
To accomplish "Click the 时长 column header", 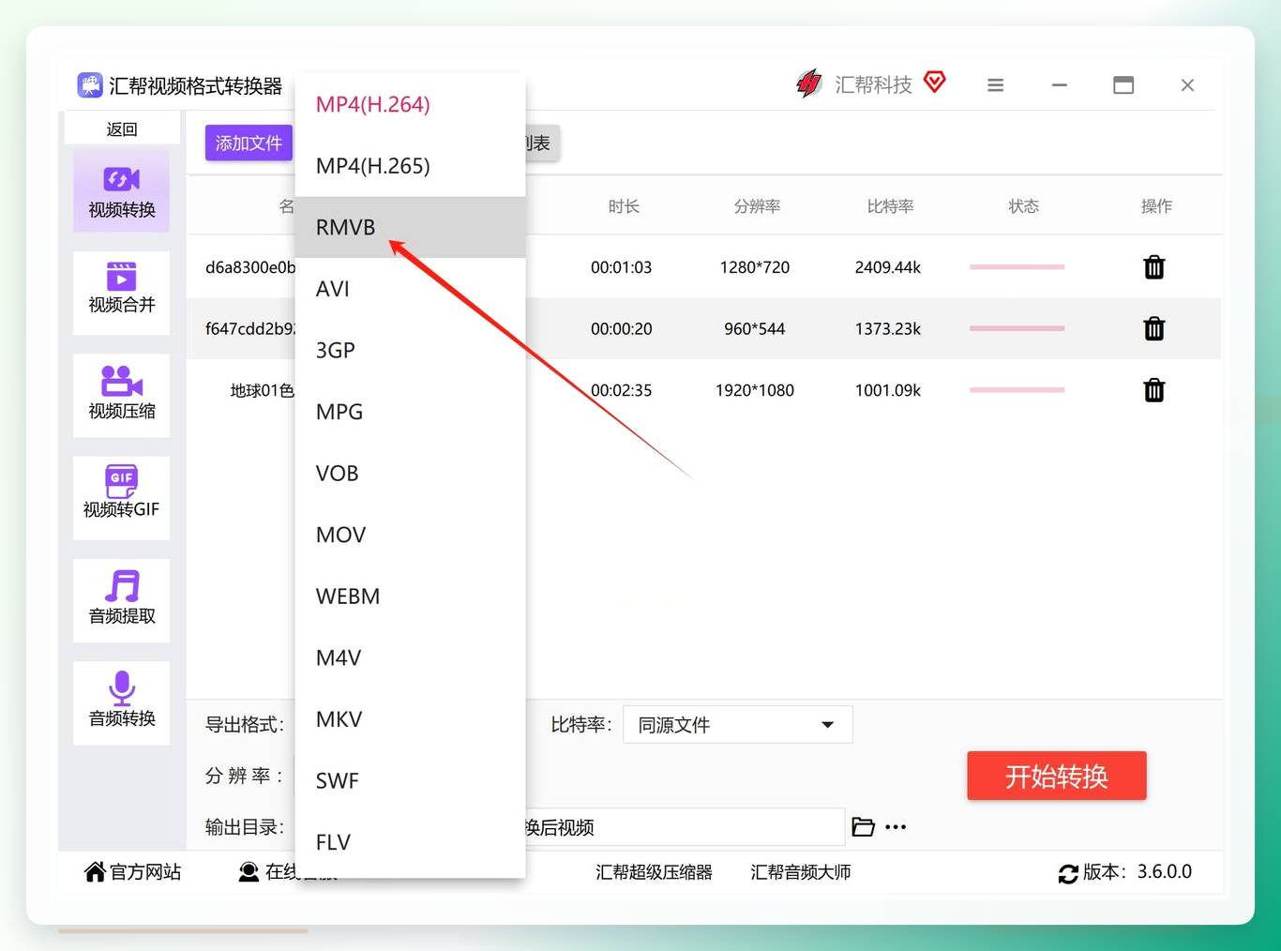I will [x=624, y=206].
